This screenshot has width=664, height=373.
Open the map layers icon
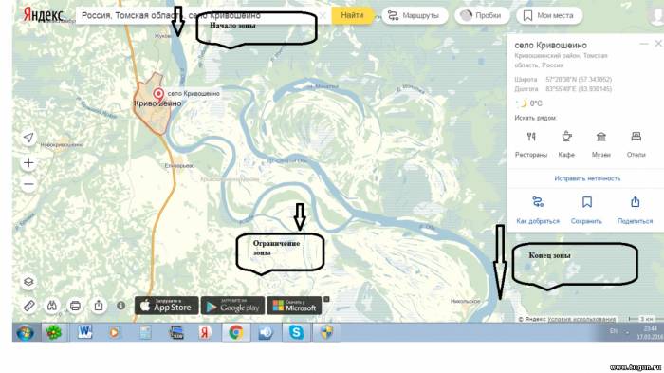click(x=28, y=282)
